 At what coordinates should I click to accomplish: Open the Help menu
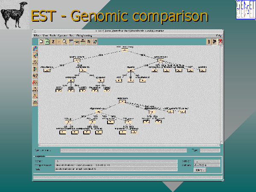pos(218,35)
